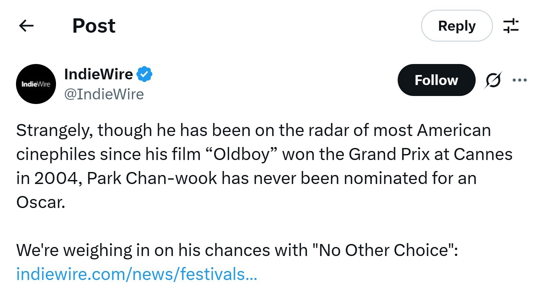This screenshot has width=545, height=295.
Task: Open the indiewire.com/news/festivals link
Action: click(137, 274)
